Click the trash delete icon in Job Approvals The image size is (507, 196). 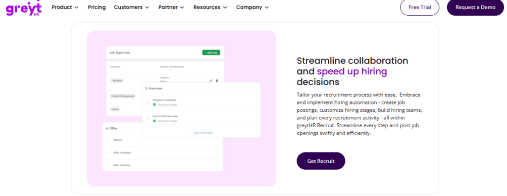pyautogui.click(x=217, y=81)
